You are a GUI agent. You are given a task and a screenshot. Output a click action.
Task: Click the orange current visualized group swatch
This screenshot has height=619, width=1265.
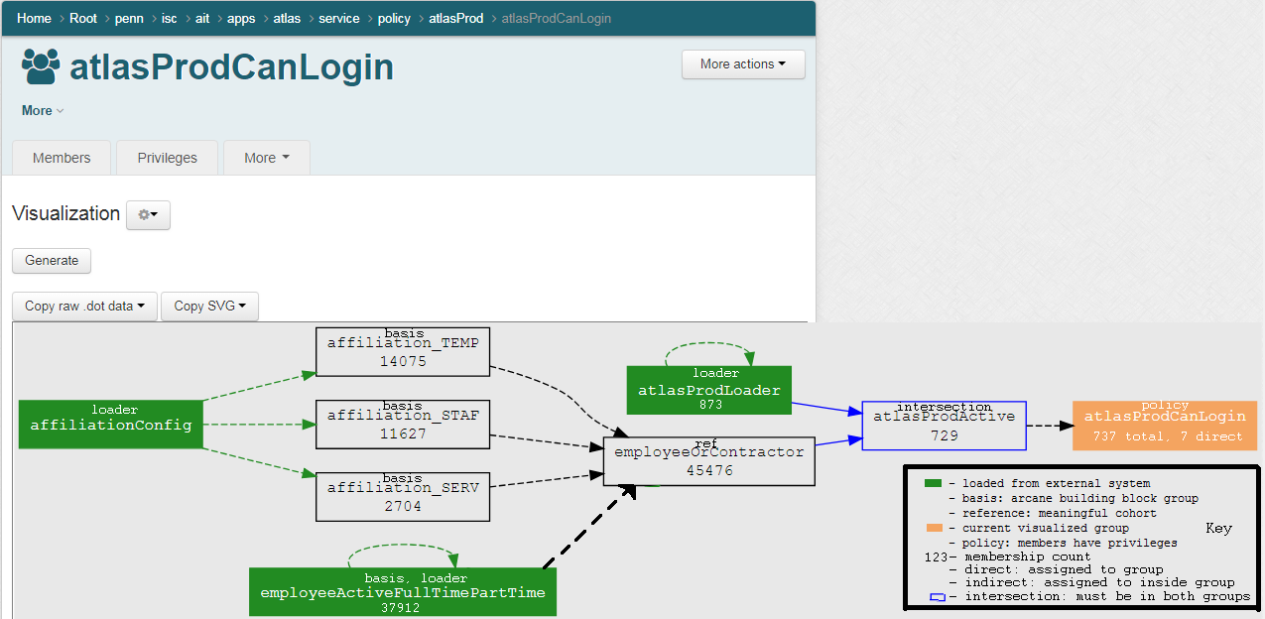point(933,528)
